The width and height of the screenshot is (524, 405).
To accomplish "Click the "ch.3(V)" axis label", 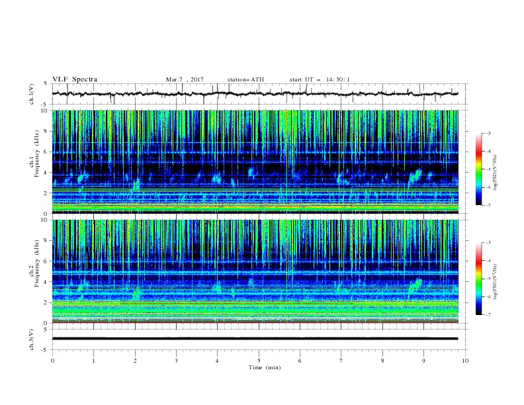I will coord(32,339).
